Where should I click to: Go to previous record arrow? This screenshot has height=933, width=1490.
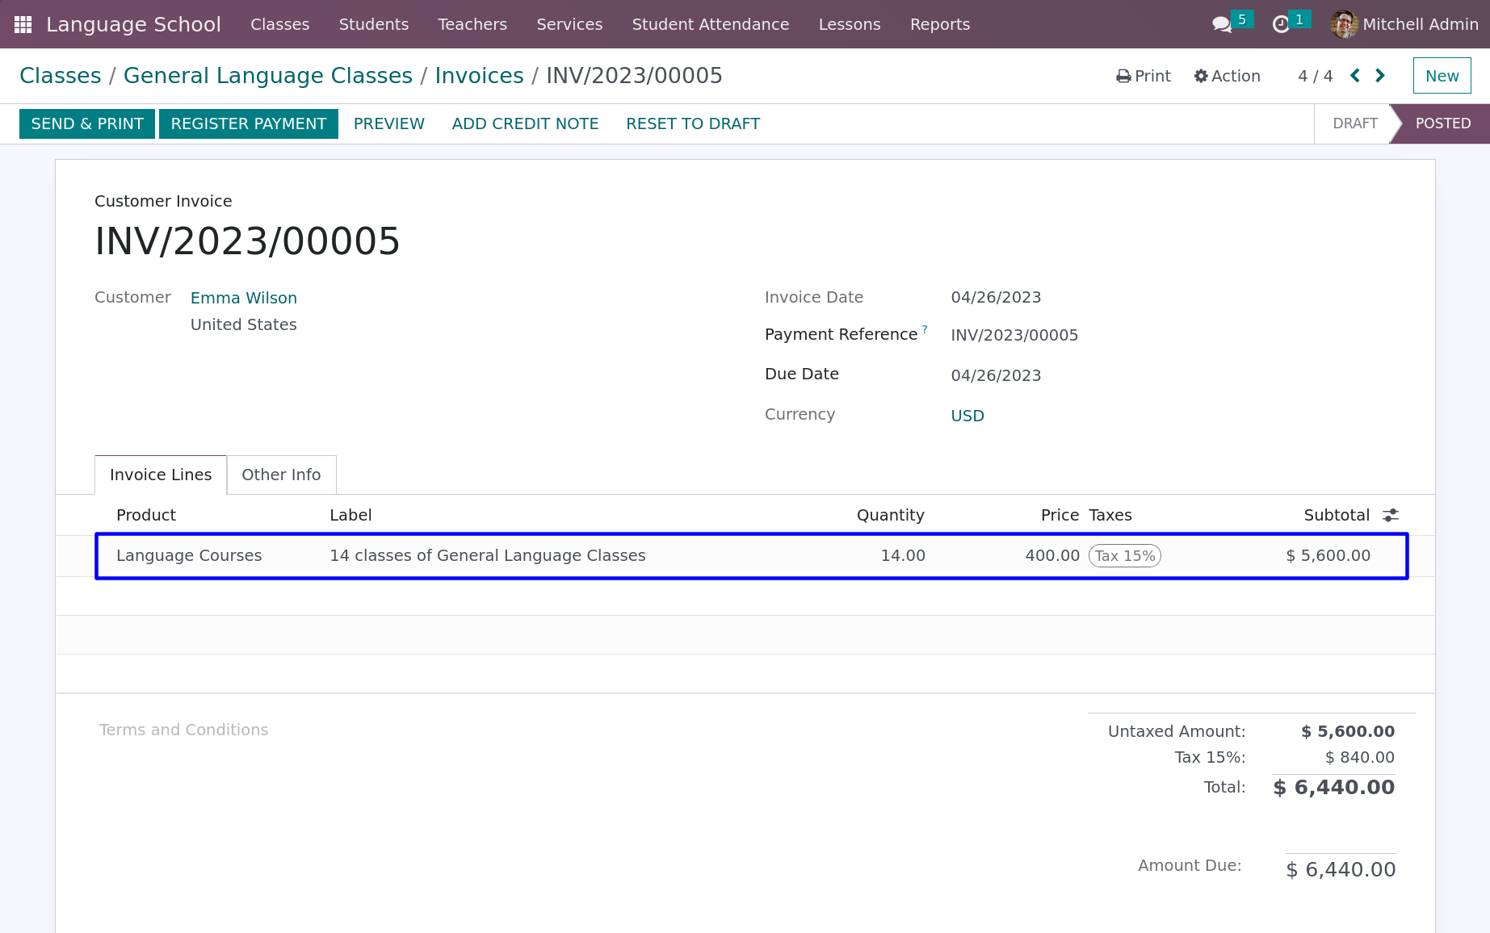(1355, 76)
